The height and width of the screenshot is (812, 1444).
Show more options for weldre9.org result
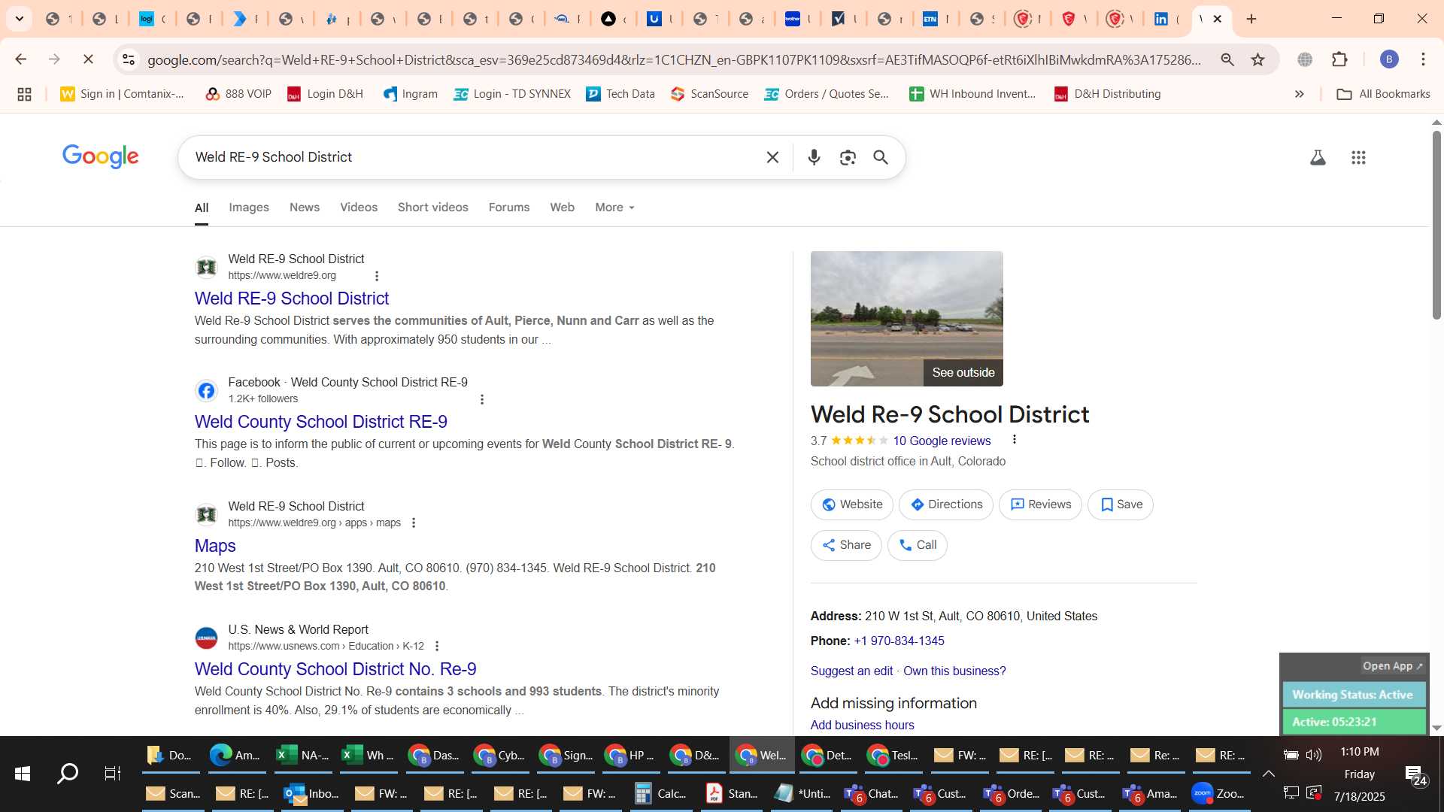[377, 276]
